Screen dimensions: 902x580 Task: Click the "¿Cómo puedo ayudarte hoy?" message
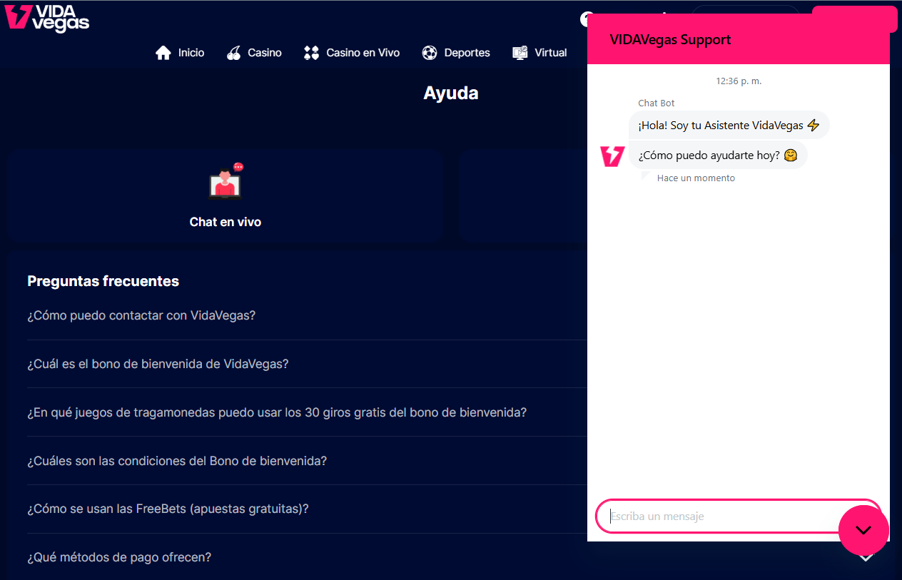point(718,155)
